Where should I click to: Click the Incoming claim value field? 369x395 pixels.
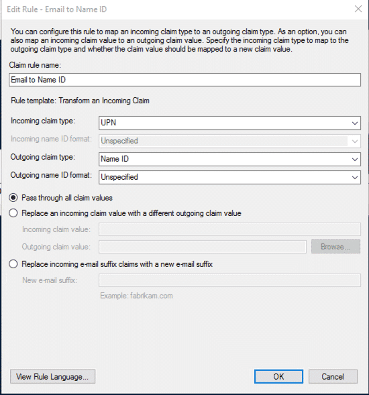229,229
